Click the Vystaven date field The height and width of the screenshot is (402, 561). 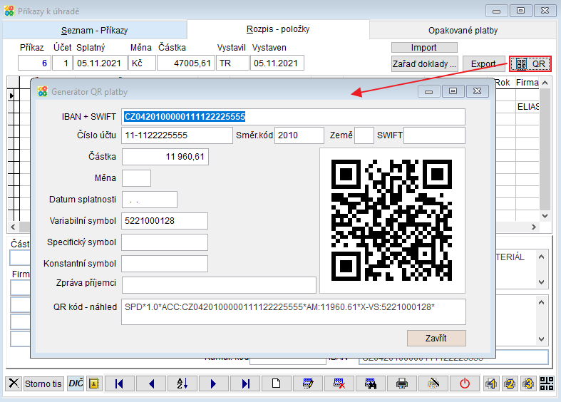click(x=277, y=63)
